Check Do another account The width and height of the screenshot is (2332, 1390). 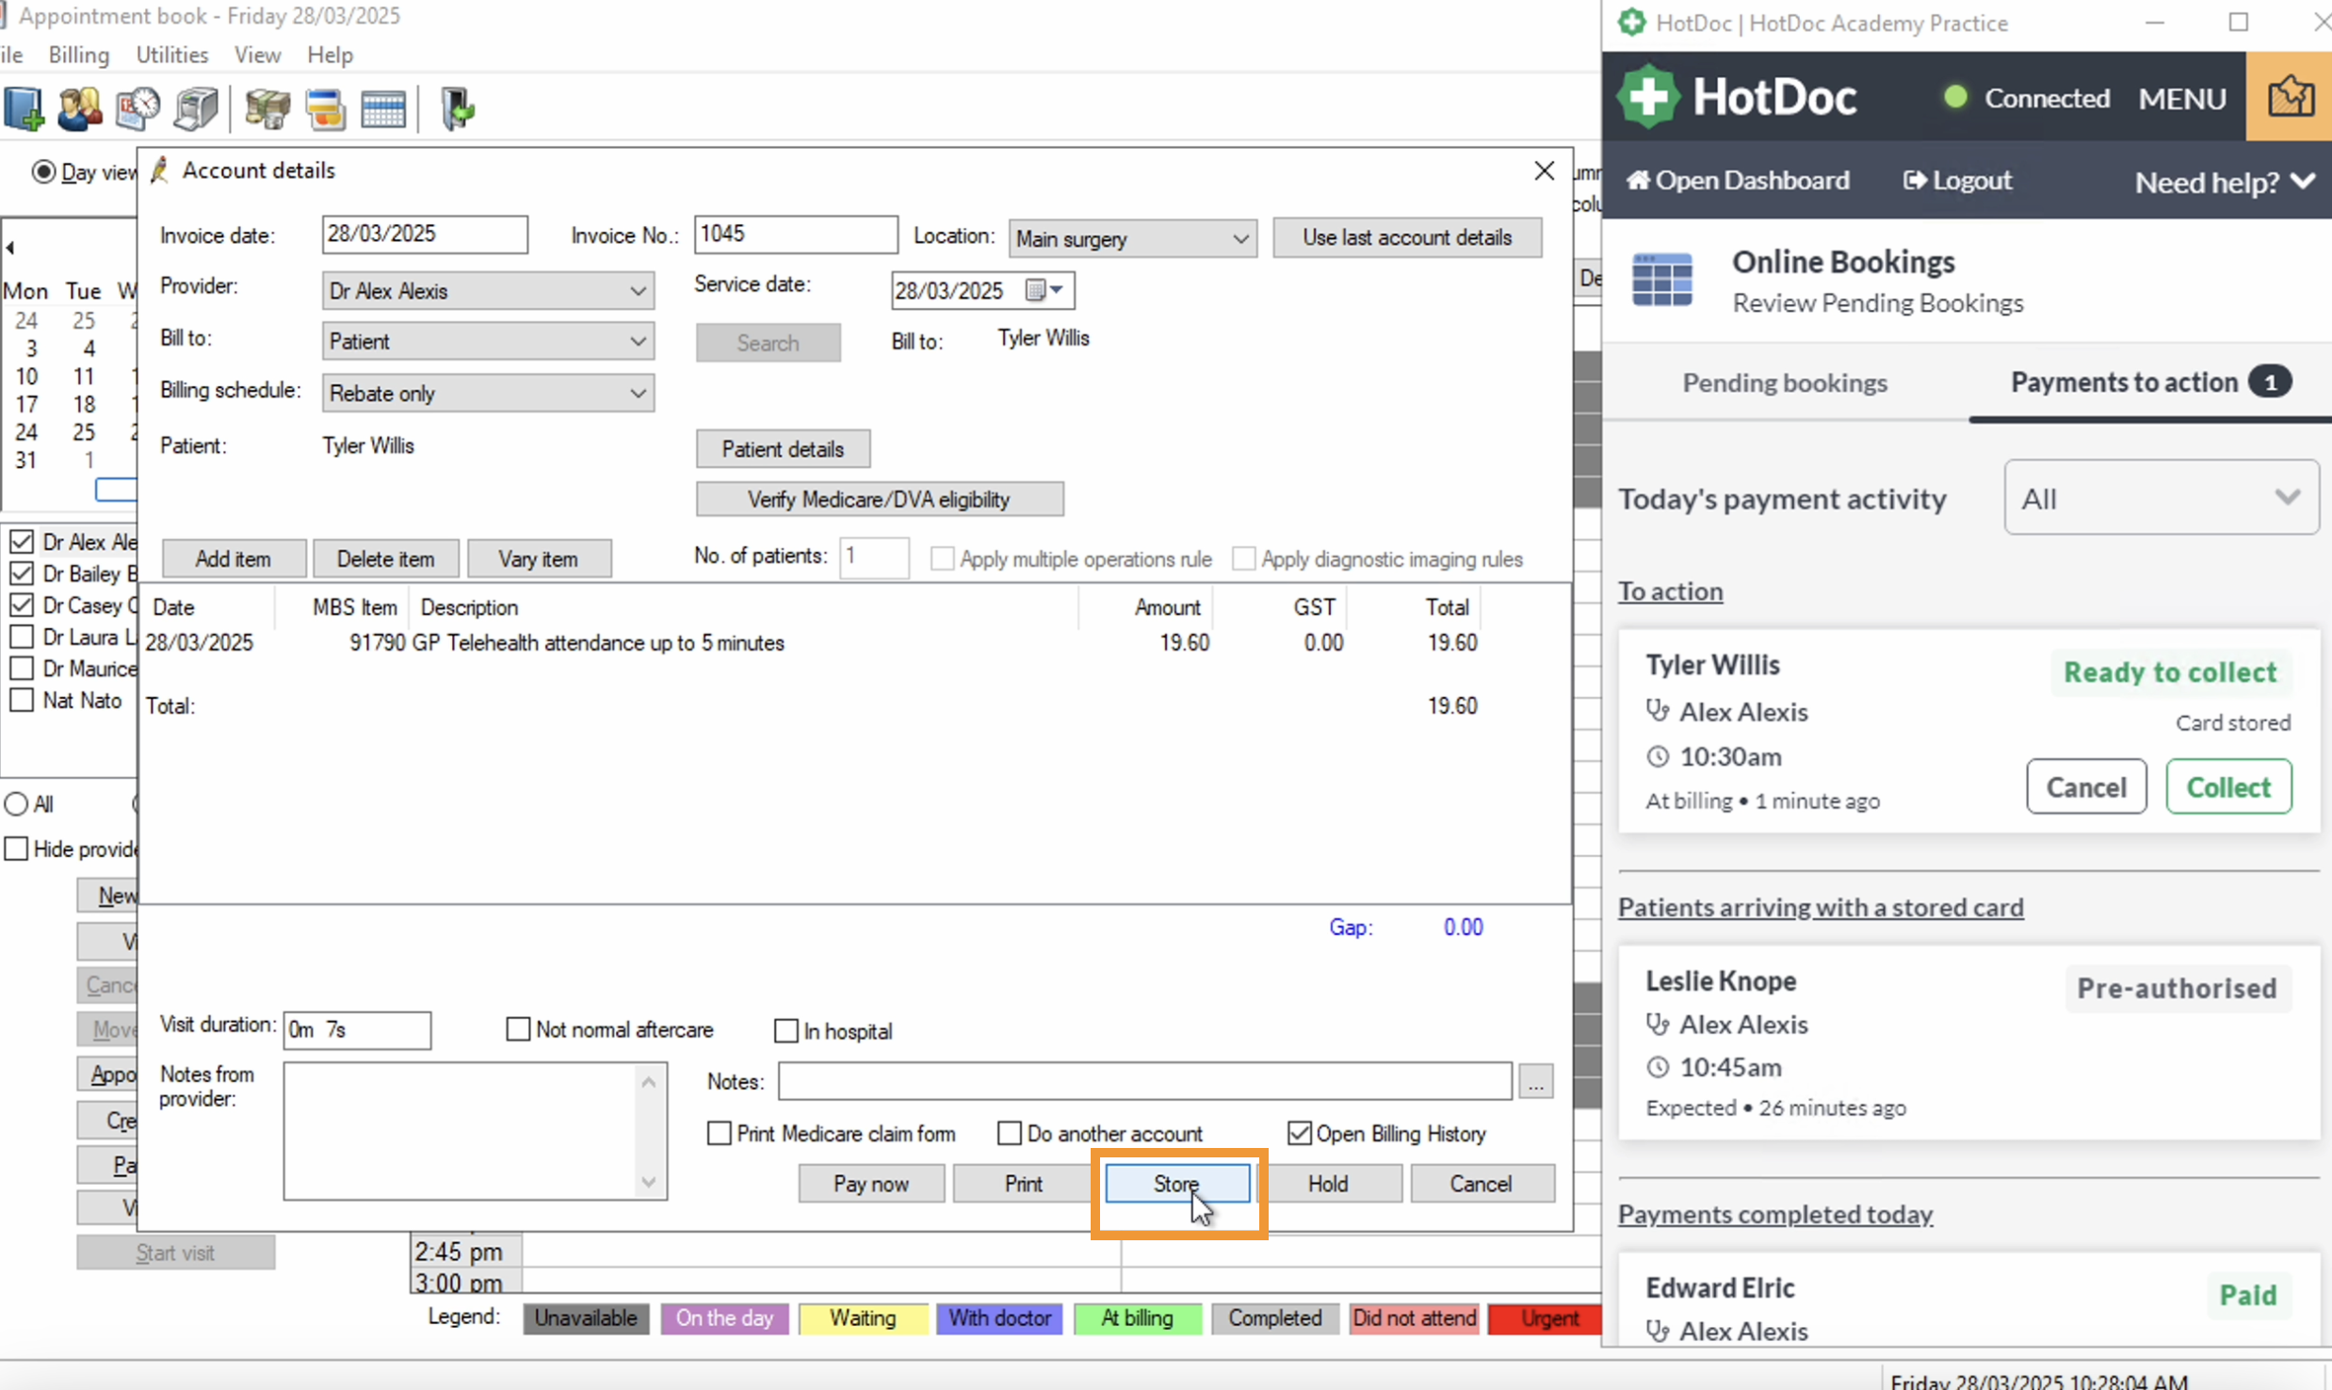pyautogui.click(x=1010, y=1133)
